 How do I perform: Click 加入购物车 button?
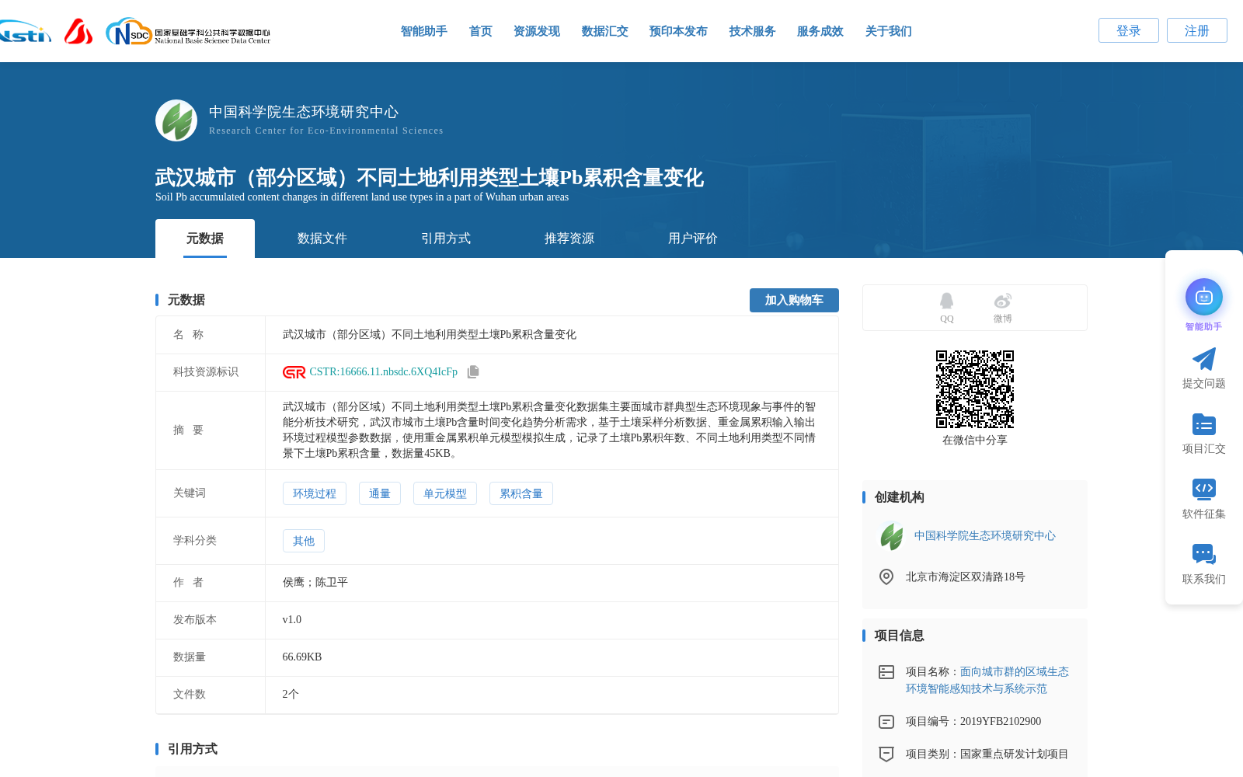point(794,300)
